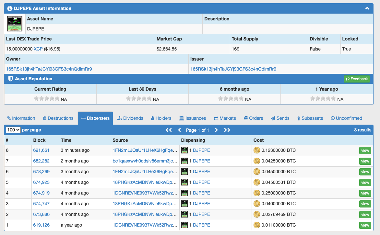380x235 pixels.
Task: Open source 18PHGKzAcMDNVNie6kwDp in row 5
Action: tap(145, 182)
